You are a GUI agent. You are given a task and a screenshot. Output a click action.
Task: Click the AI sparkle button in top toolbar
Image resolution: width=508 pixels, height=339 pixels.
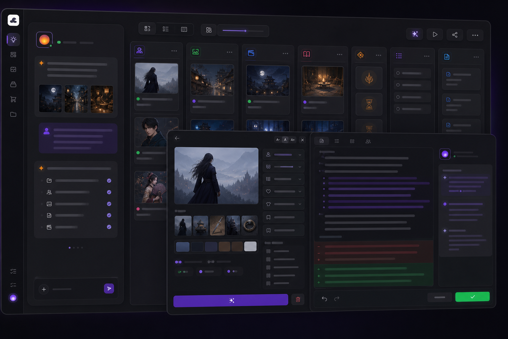[x=415, y=34]
